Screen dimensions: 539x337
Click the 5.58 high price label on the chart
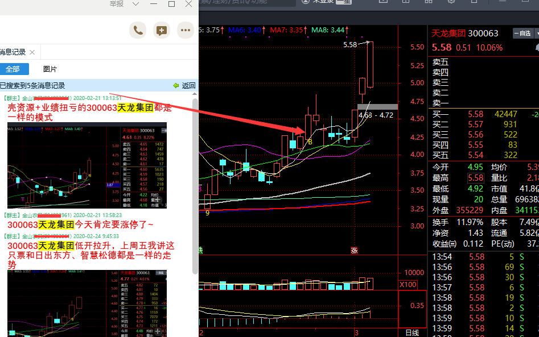tap(350, 45)
